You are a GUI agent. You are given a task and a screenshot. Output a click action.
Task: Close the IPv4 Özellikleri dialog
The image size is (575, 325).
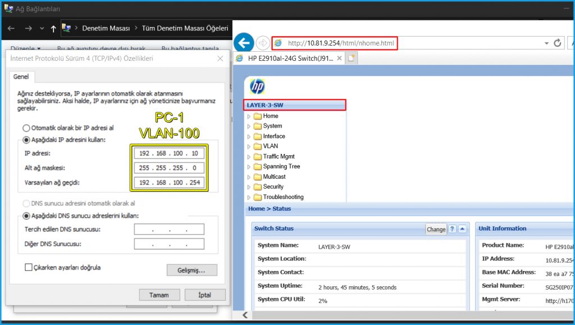[x=220, y=58]
